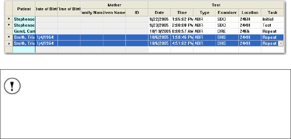Click the test time 2:00:00 PM
Image resolution: width=291 pixels, height=139 pixels.
[x=182, y=25]
